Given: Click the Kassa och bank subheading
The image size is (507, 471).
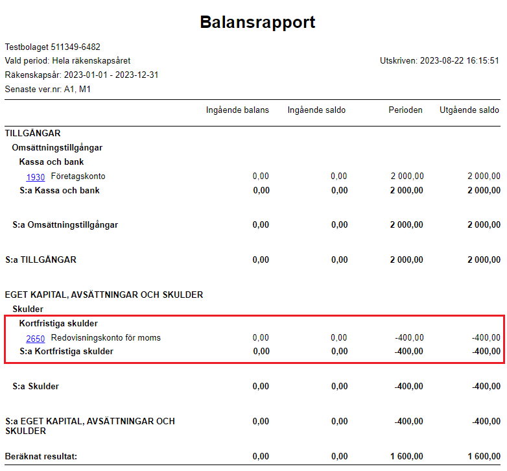Looking at the screenshot, I should click(51, 162).
